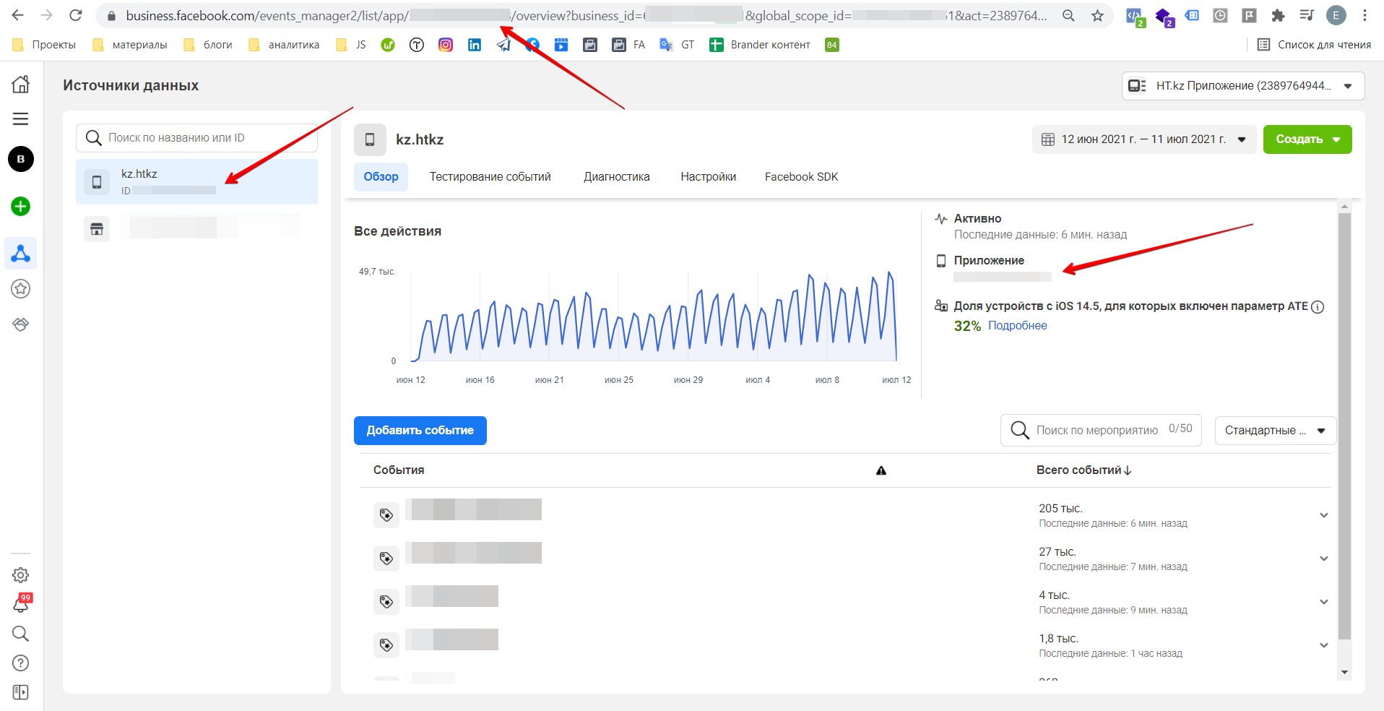Image resolution: width=1384 pixels, height=711 pixels.
Task: Open the hamburger menu in left sidebar
Action: (20, 118)
